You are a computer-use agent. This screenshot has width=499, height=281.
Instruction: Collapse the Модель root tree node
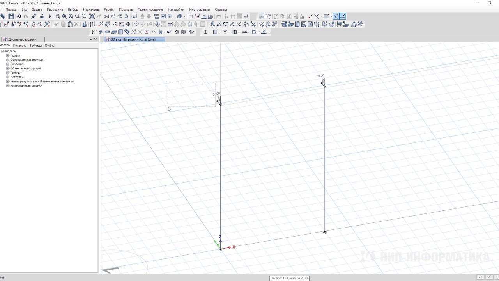2,51
